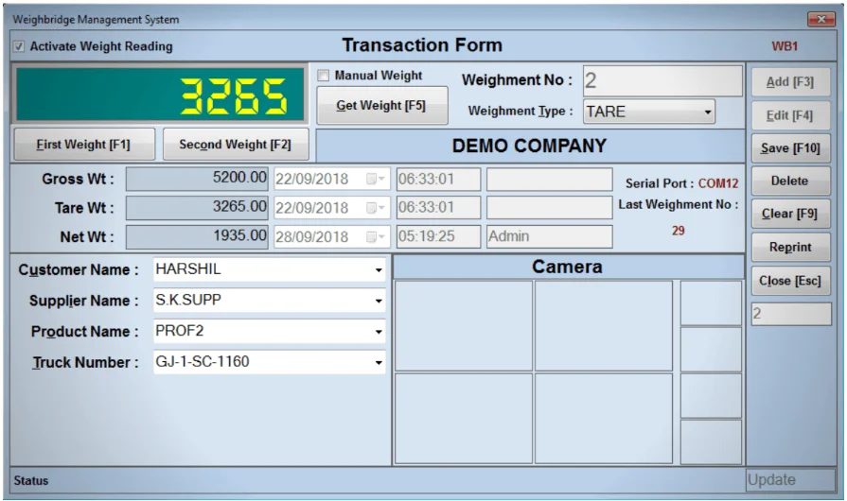Click the COM12 serial port value
This screenshot has height=501, width=847.
click(718, 183)
